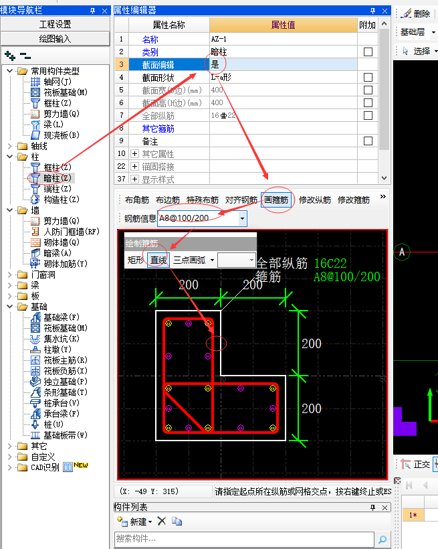This screenshot has height=549, width=438.
Task: Click the property editor scrollbar down arrow
Action: coord(384,178)
